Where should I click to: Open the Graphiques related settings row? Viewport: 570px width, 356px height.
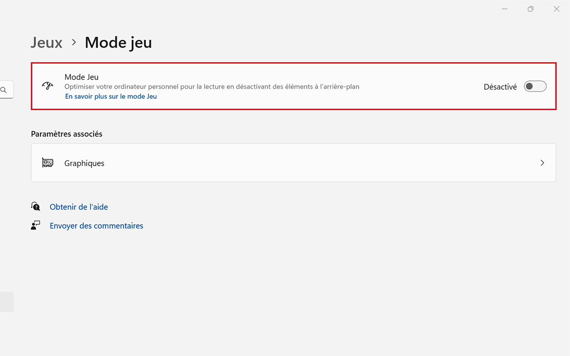coord(294,163)
